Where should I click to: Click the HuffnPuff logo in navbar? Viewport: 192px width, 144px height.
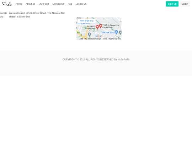7,4
